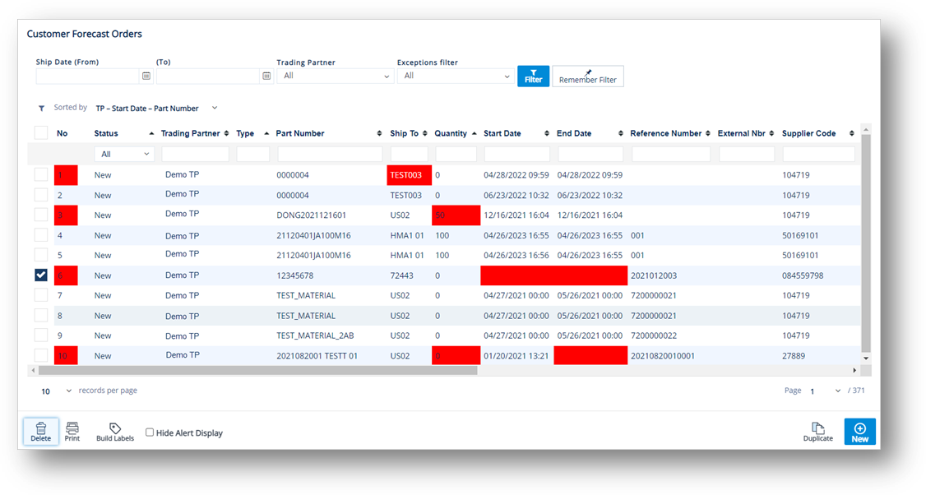
Task: Sort by the Status column arrow
Action: [x=151, y=133]
